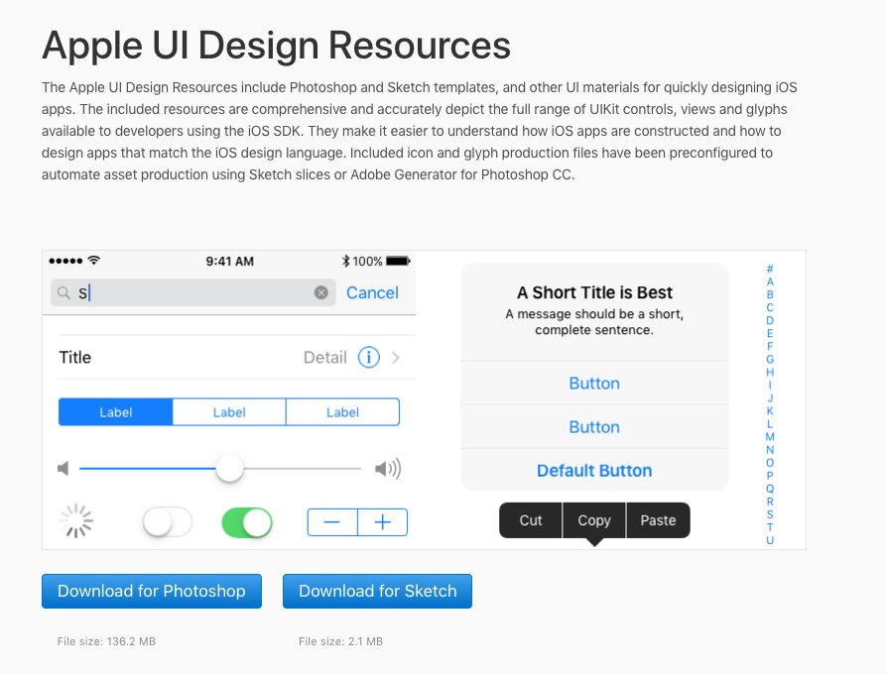
Task: Turn off the green on switch
Action: (247, 522)
